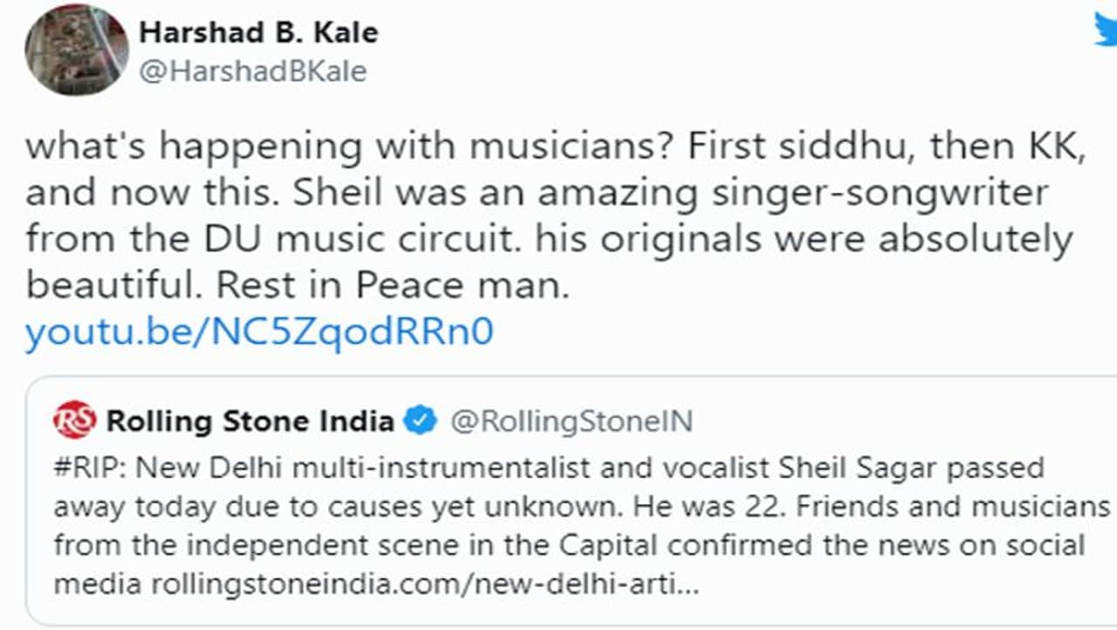Open the youtu.be/NC5ZqodRRn0 video link
Image resolution: width=1117 pixels, height=630 pixels.
point(259,332)
